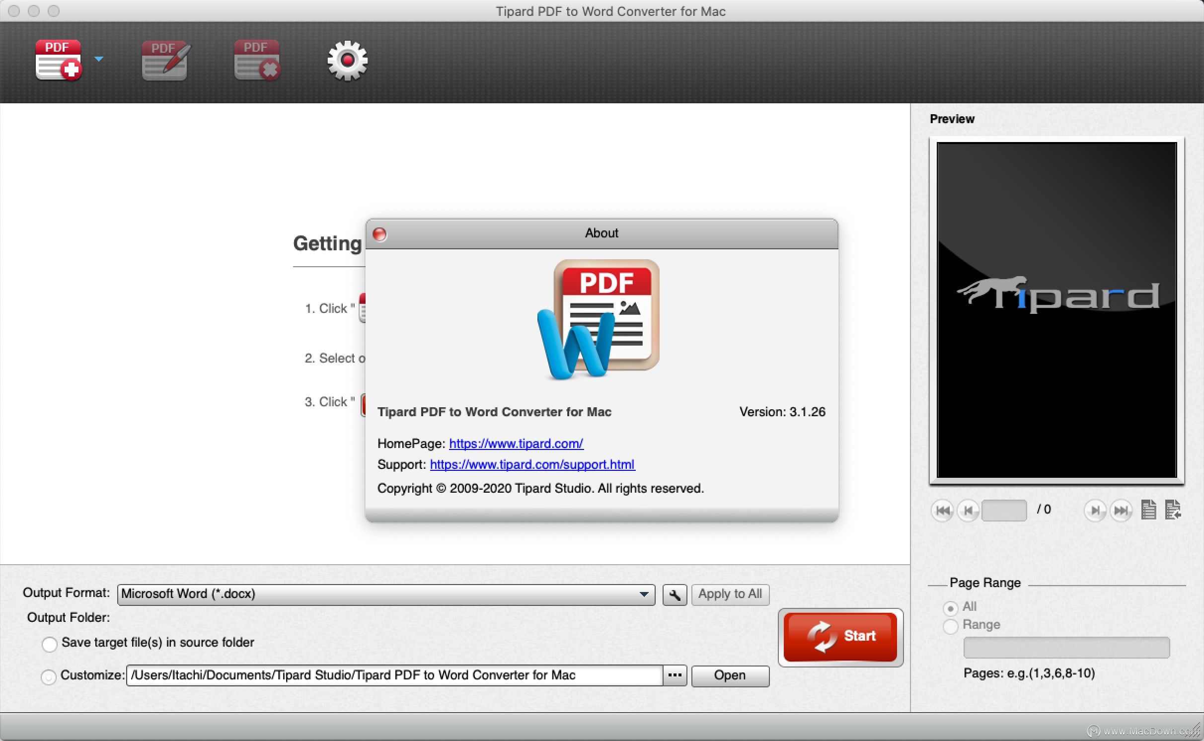This screenshot has height=741, width=1204.
Task: Click the Tipard preview thumbnail
Action: click(x=1056, y=310)
